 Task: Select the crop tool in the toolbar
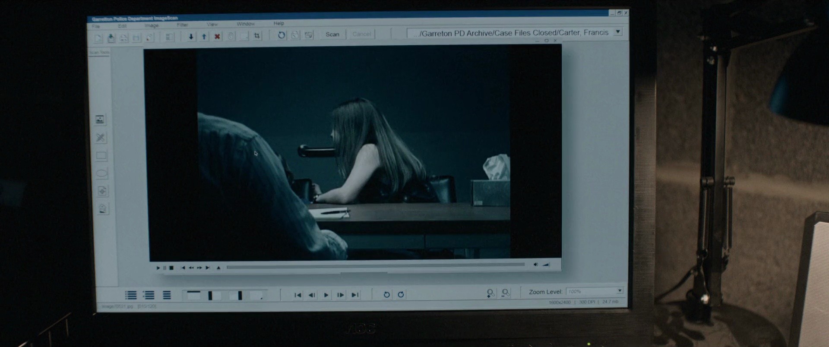point(257,36)
